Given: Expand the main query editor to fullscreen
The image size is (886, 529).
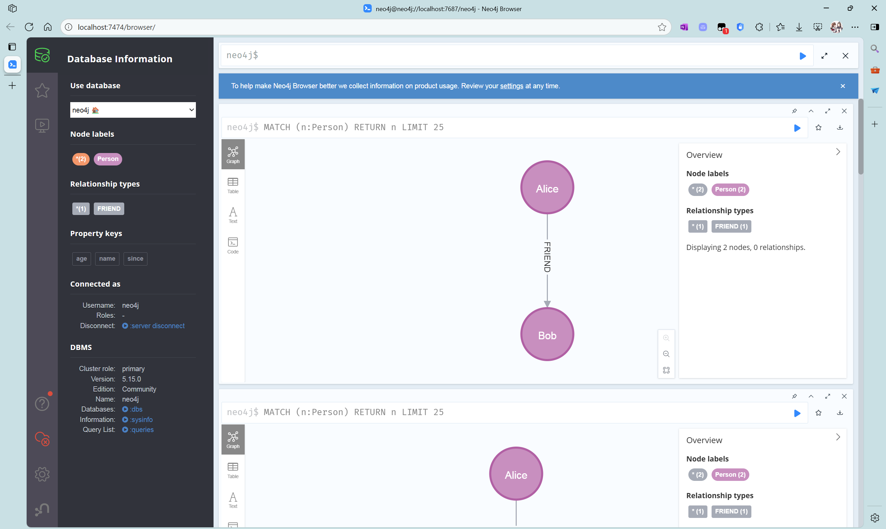Looking at the screenshot, I should coord(824,56).
